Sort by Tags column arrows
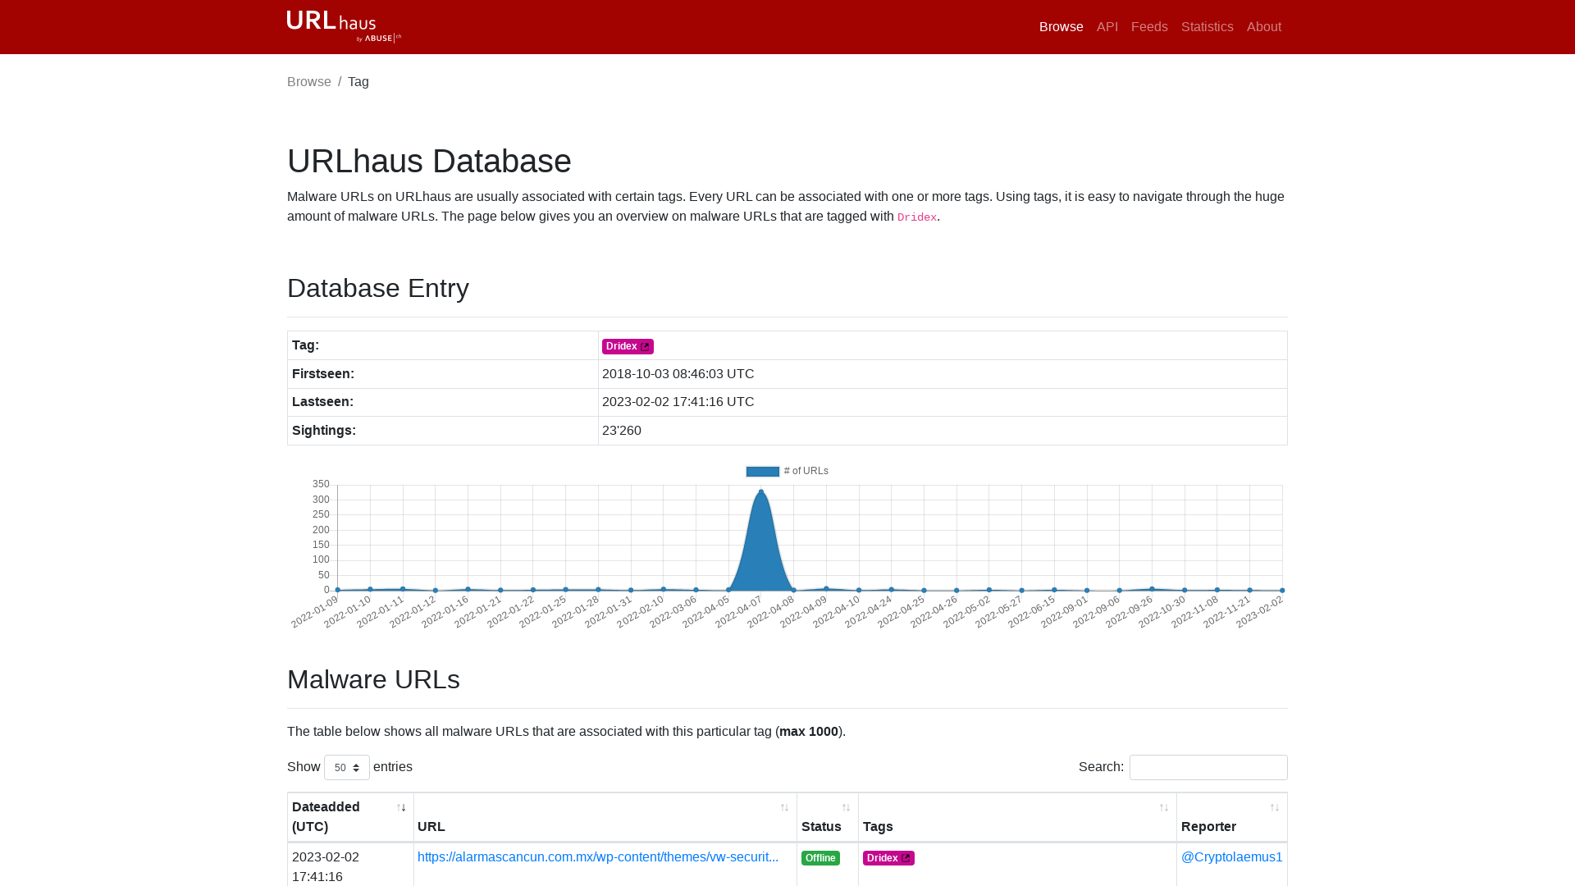 click(1164, 808)
